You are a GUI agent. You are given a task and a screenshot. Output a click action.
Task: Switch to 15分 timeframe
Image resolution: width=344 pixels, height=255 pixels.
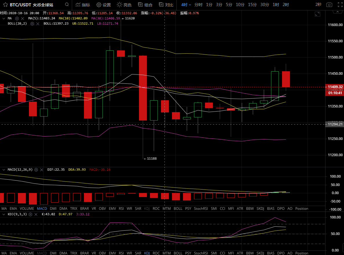pos(252,5)
